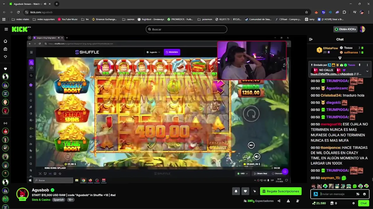Open redes vitales bookmark folder
This screenshot has height=209, width=373.
point(20,19)
